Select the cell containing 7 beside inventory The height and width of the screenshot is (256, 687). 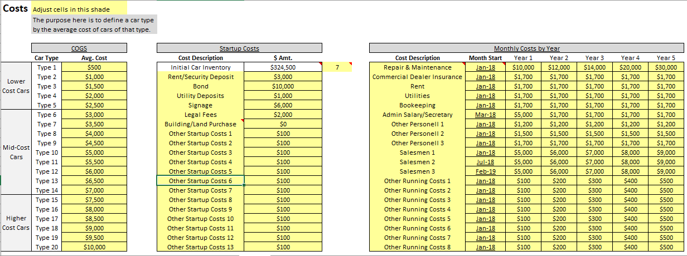[x=337, y=67]
